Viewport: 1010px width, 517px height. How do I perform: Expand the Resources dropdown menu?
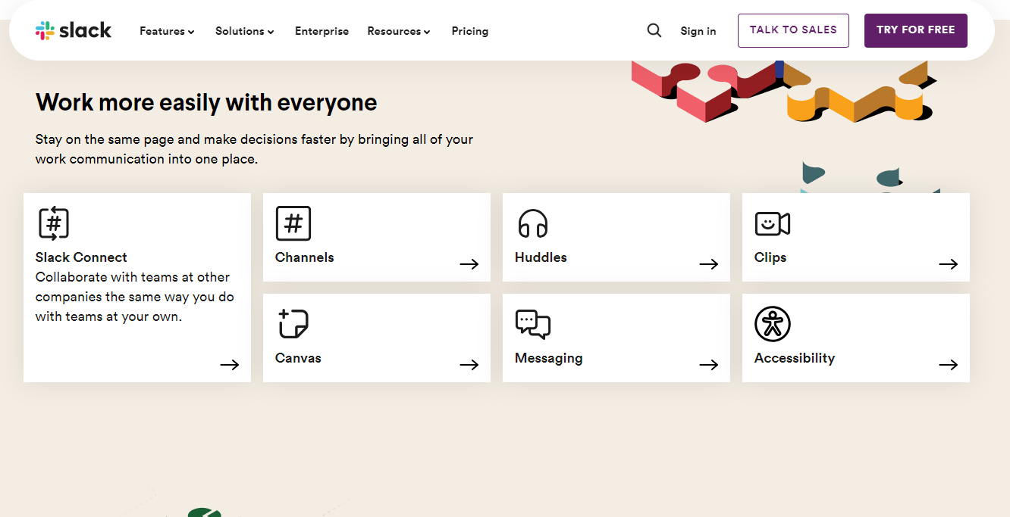tap(399, 31)
